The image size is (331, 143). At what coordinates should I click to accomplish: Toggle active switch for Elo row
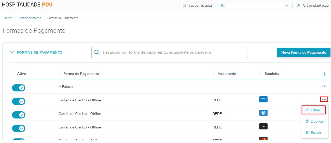tap(19, 128)
